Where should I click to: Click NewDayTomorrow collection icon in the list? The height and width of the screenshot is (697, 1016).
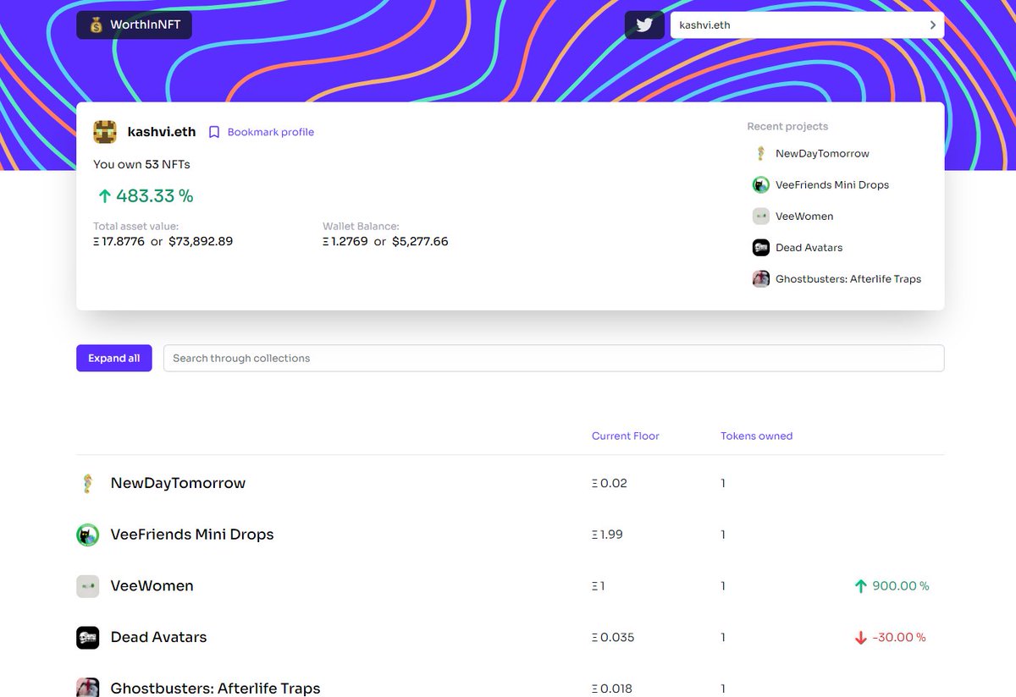(x=88, y=483)
